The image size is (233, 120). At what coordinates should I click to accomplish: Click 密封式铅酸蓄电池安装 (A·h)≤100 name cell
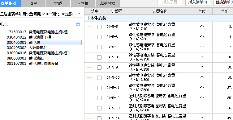point(160,98)
